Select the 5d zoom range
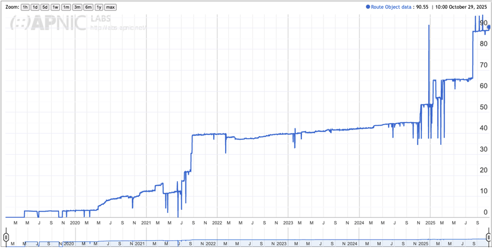 (45, 7)
